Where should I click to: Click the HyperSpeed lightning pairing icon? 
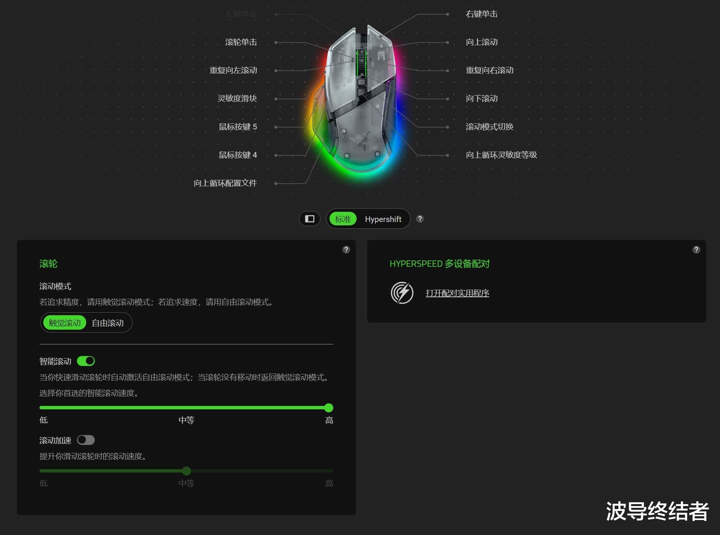click(x=402, y=293)
